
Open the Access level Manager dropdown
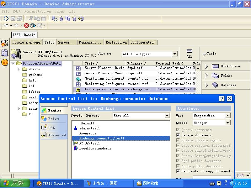pos(228,123)
